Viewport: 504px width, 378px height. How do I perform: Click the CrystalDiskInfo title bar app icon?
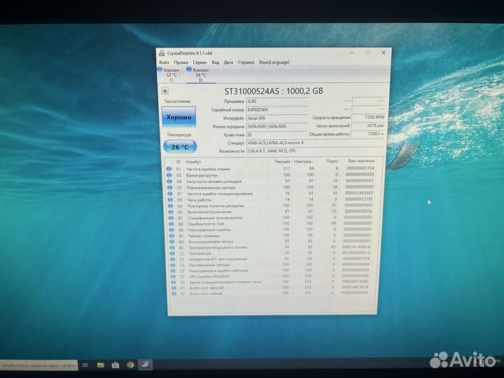click(x=162, y=53)
